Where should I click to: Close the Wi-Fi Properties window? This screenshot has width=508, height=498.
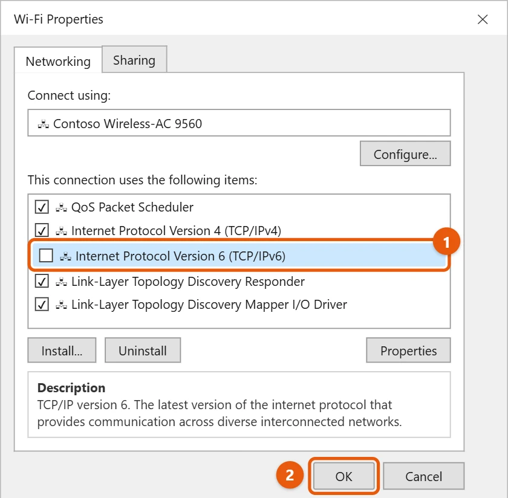click(x=483, y=19)
